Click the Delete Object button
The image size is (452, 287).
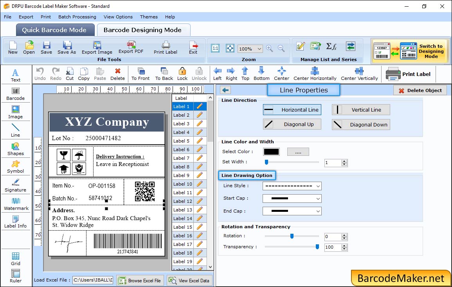coord(420,90)
